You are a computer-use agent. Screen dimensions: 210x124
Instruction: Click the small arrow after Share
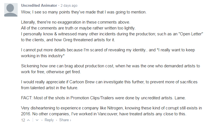pyautogui.click(x=70, y=120)
